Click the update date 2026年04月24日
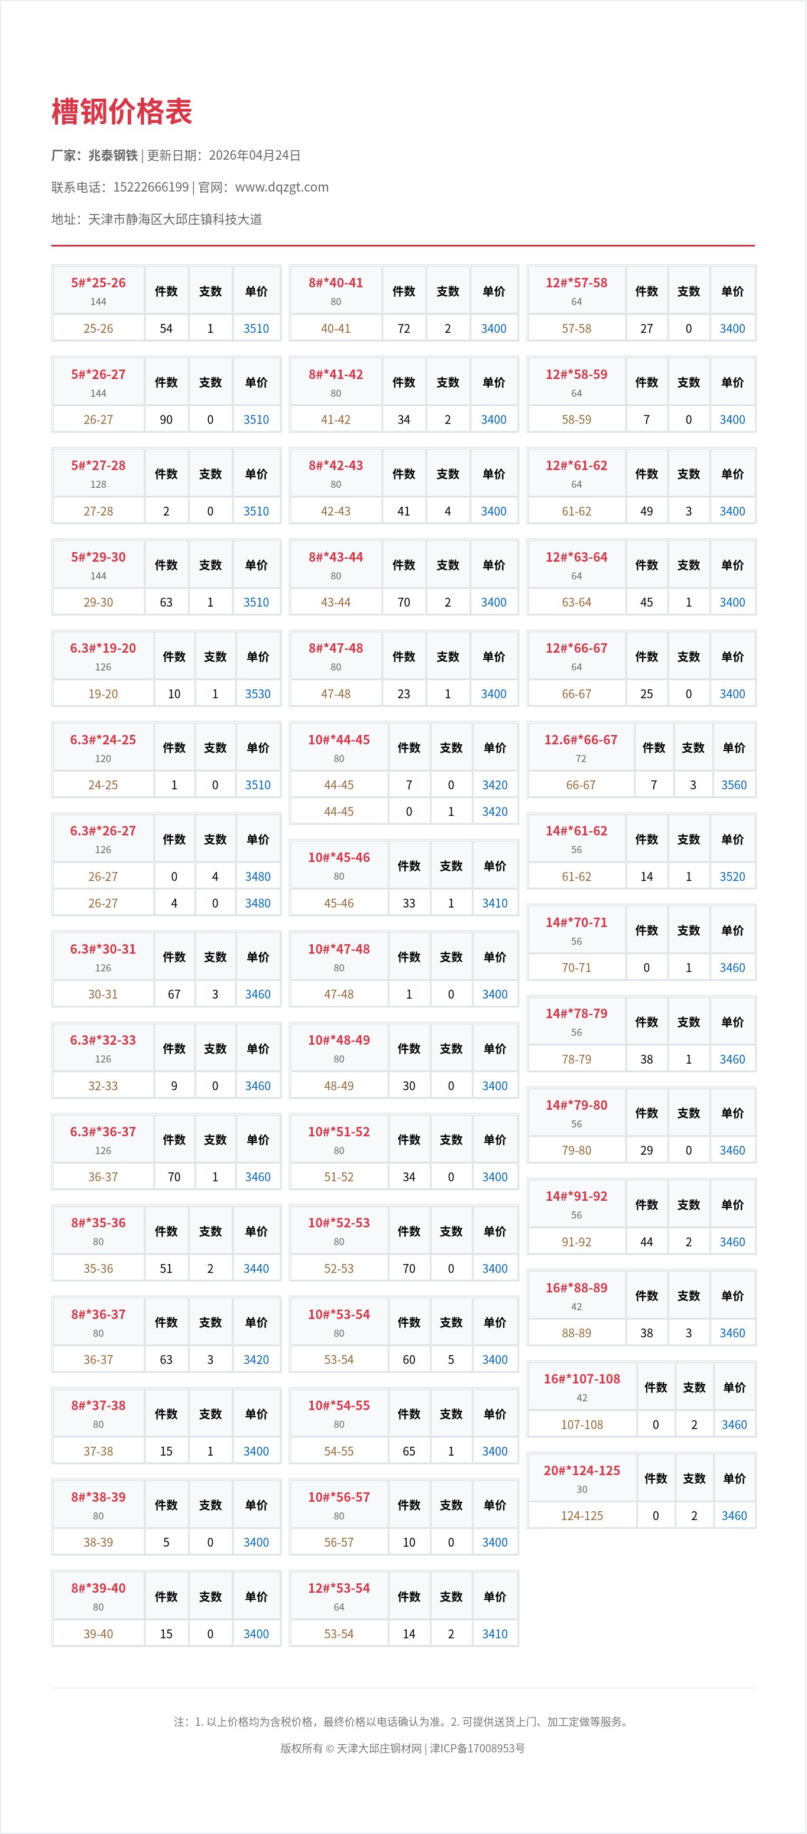The height and width of the screenshot is (1834, 807). tap(255, 155)
